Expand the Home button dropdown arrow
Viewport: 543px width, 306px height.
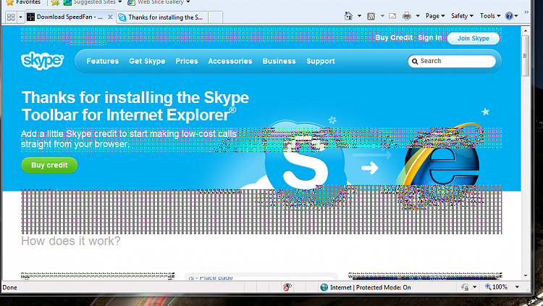(x=359, y=16)
